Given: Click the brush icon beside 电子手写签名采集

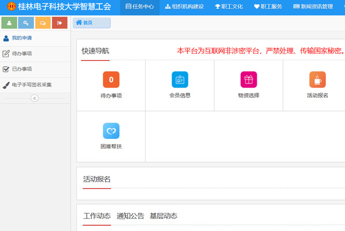Looking at the screenshot, I should click(6, 85).
